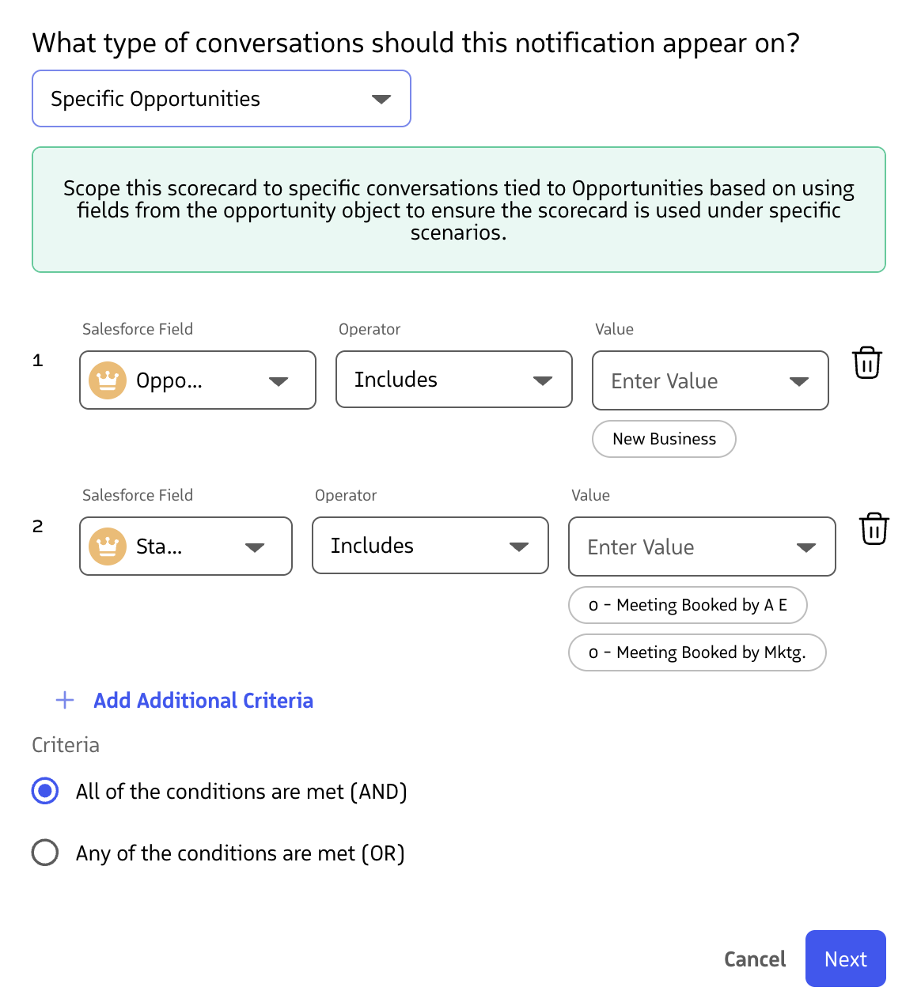
Task: Select any conditions are met (OR)
Action: click(45, 853)
